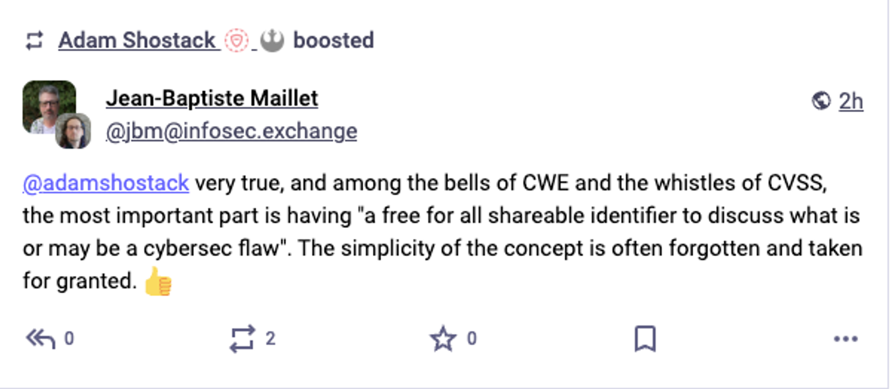Click the @adamshostack mention link
890x389 pixels.
click(106, 183)
